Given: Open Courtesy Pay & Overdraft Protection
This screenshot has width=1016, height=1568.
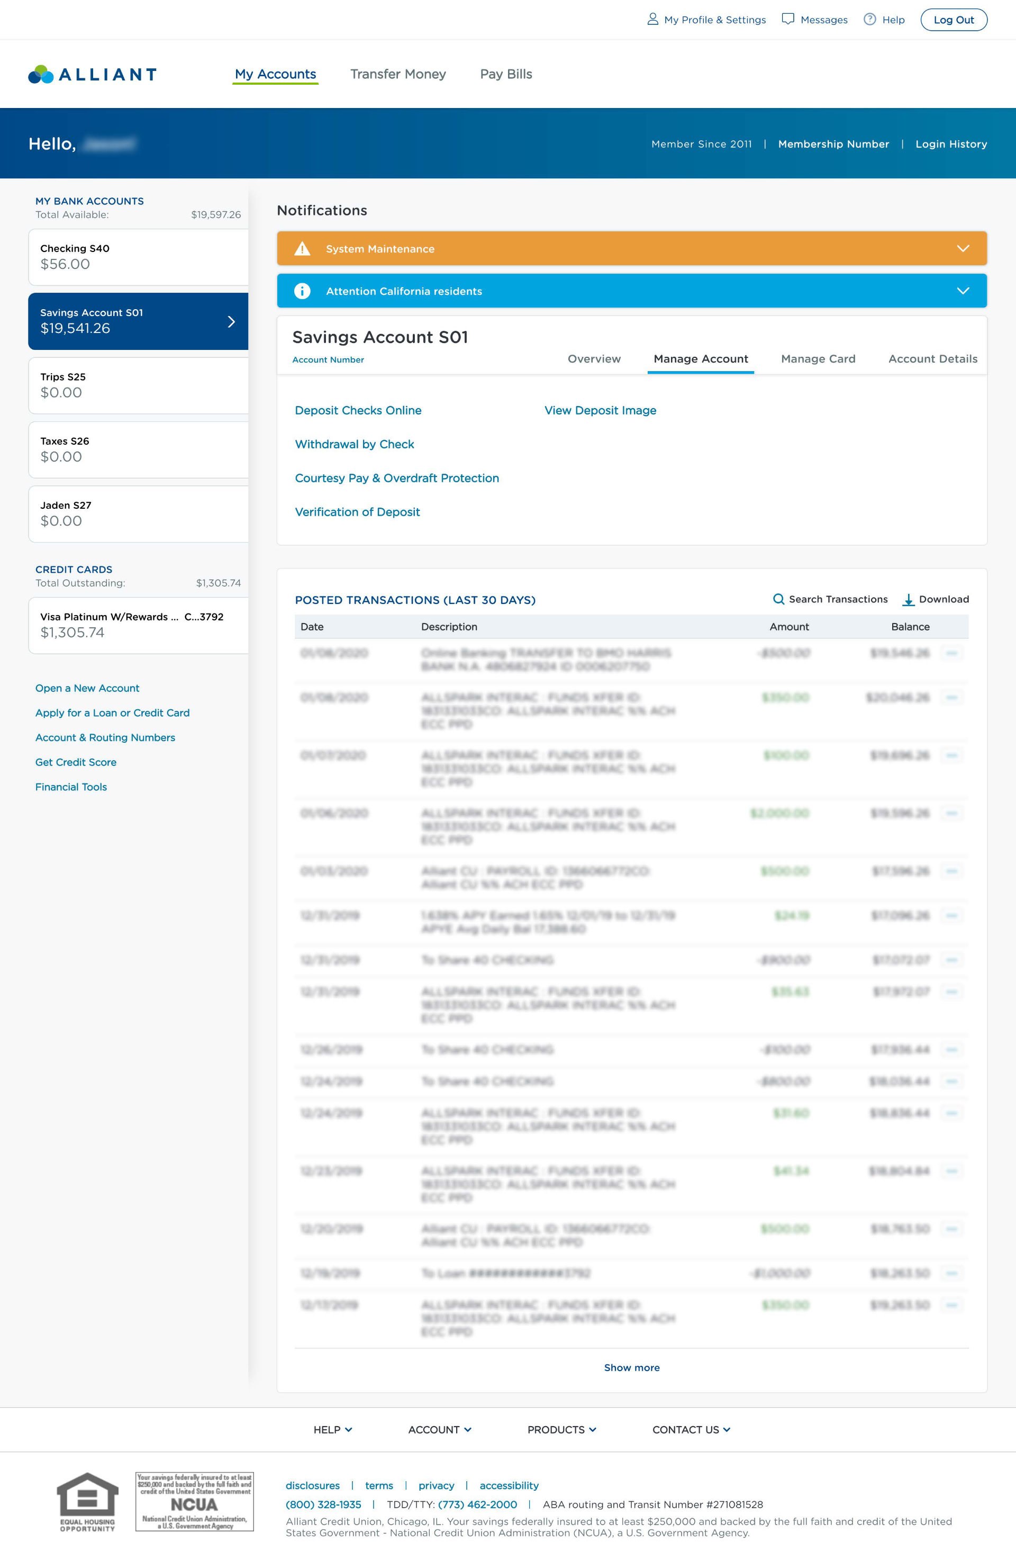Looking at the screenshot, I should (397, 477).
